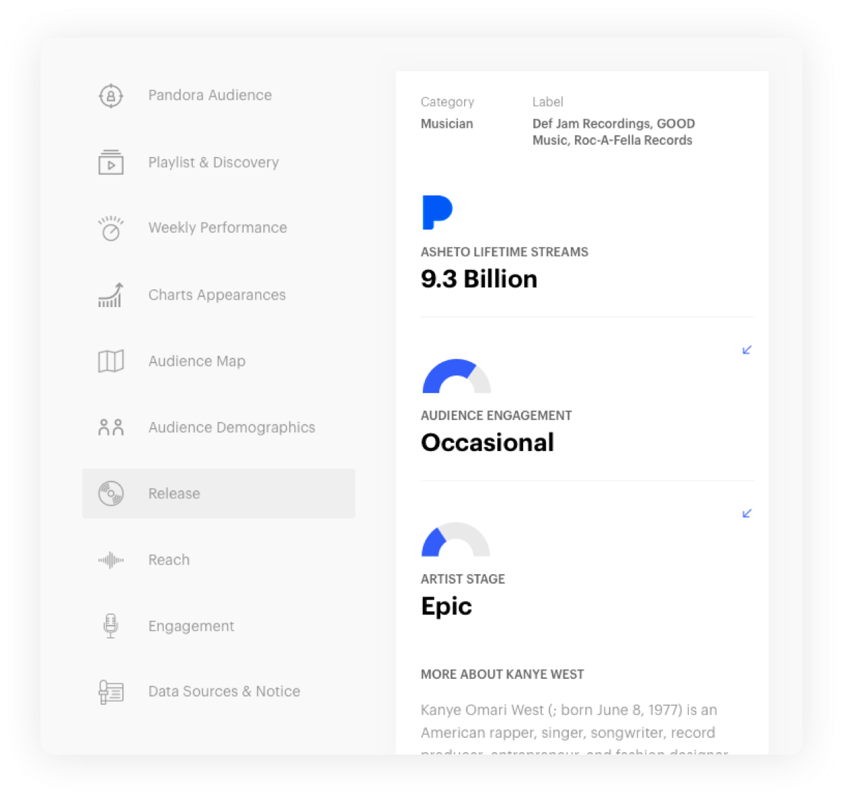Click the Data Sources & Notice icon
843x798 pixels.
pos(111,692)
